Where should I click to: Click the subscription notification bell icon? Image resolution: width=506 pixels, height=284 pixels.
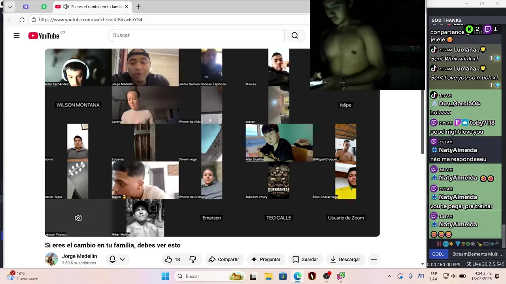point(113,259)
